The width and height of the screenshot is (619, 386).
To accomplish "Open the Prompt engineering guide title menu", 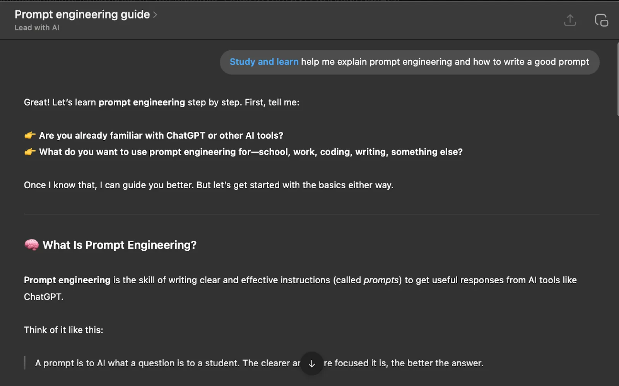I will (x=82, y=14).
